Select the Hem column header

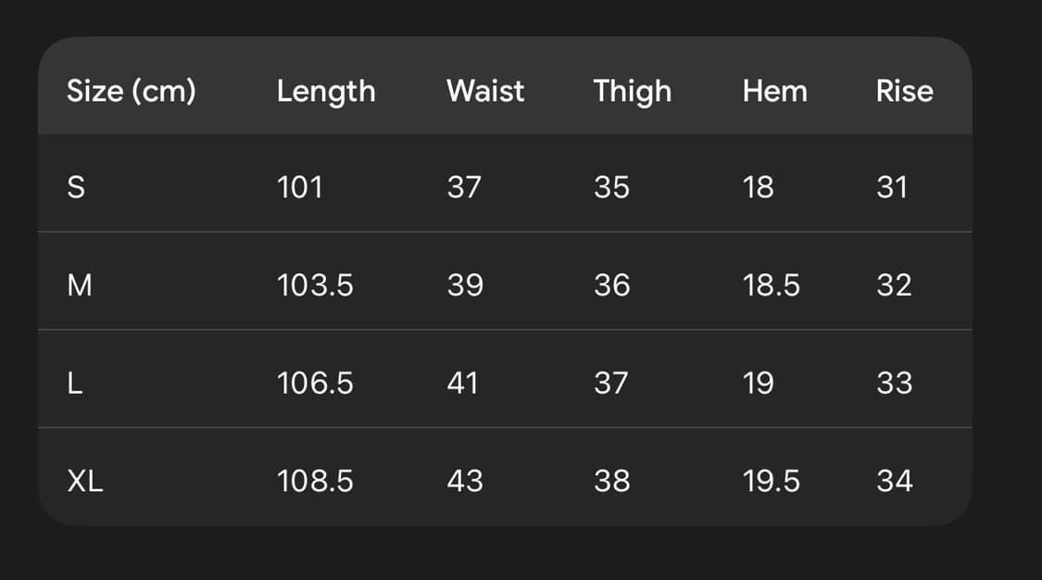click(775, 91)
